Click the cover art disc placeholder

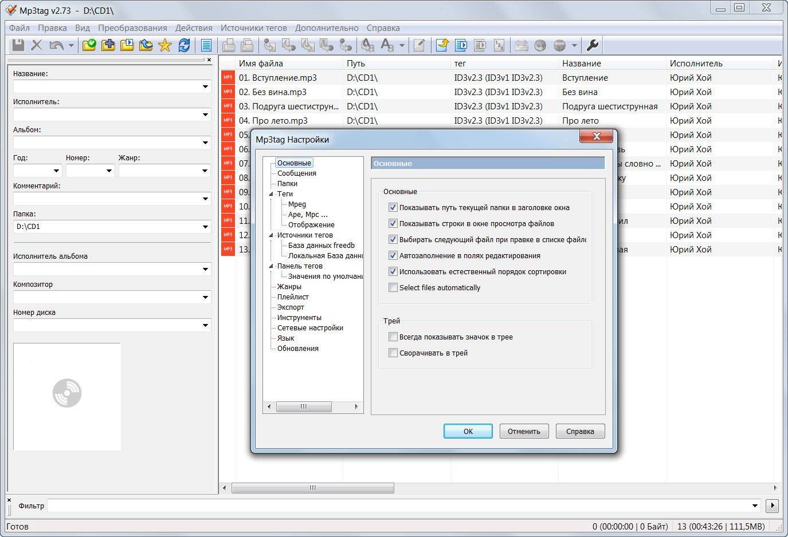coord(67,393)
